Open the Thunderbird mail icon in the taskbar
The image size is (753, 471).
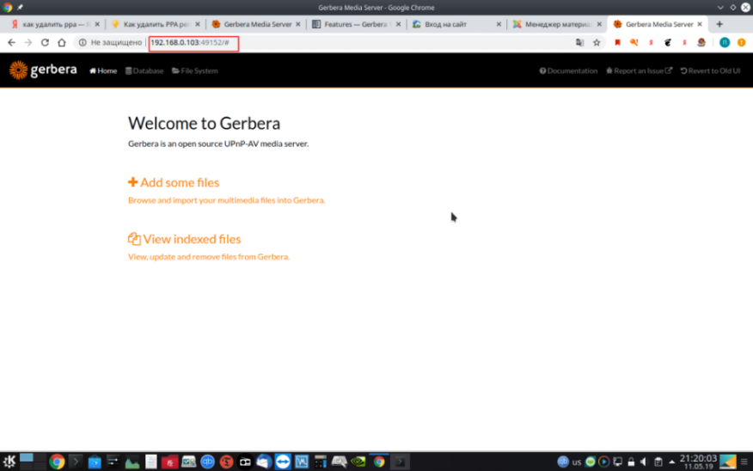pos(264,462)
